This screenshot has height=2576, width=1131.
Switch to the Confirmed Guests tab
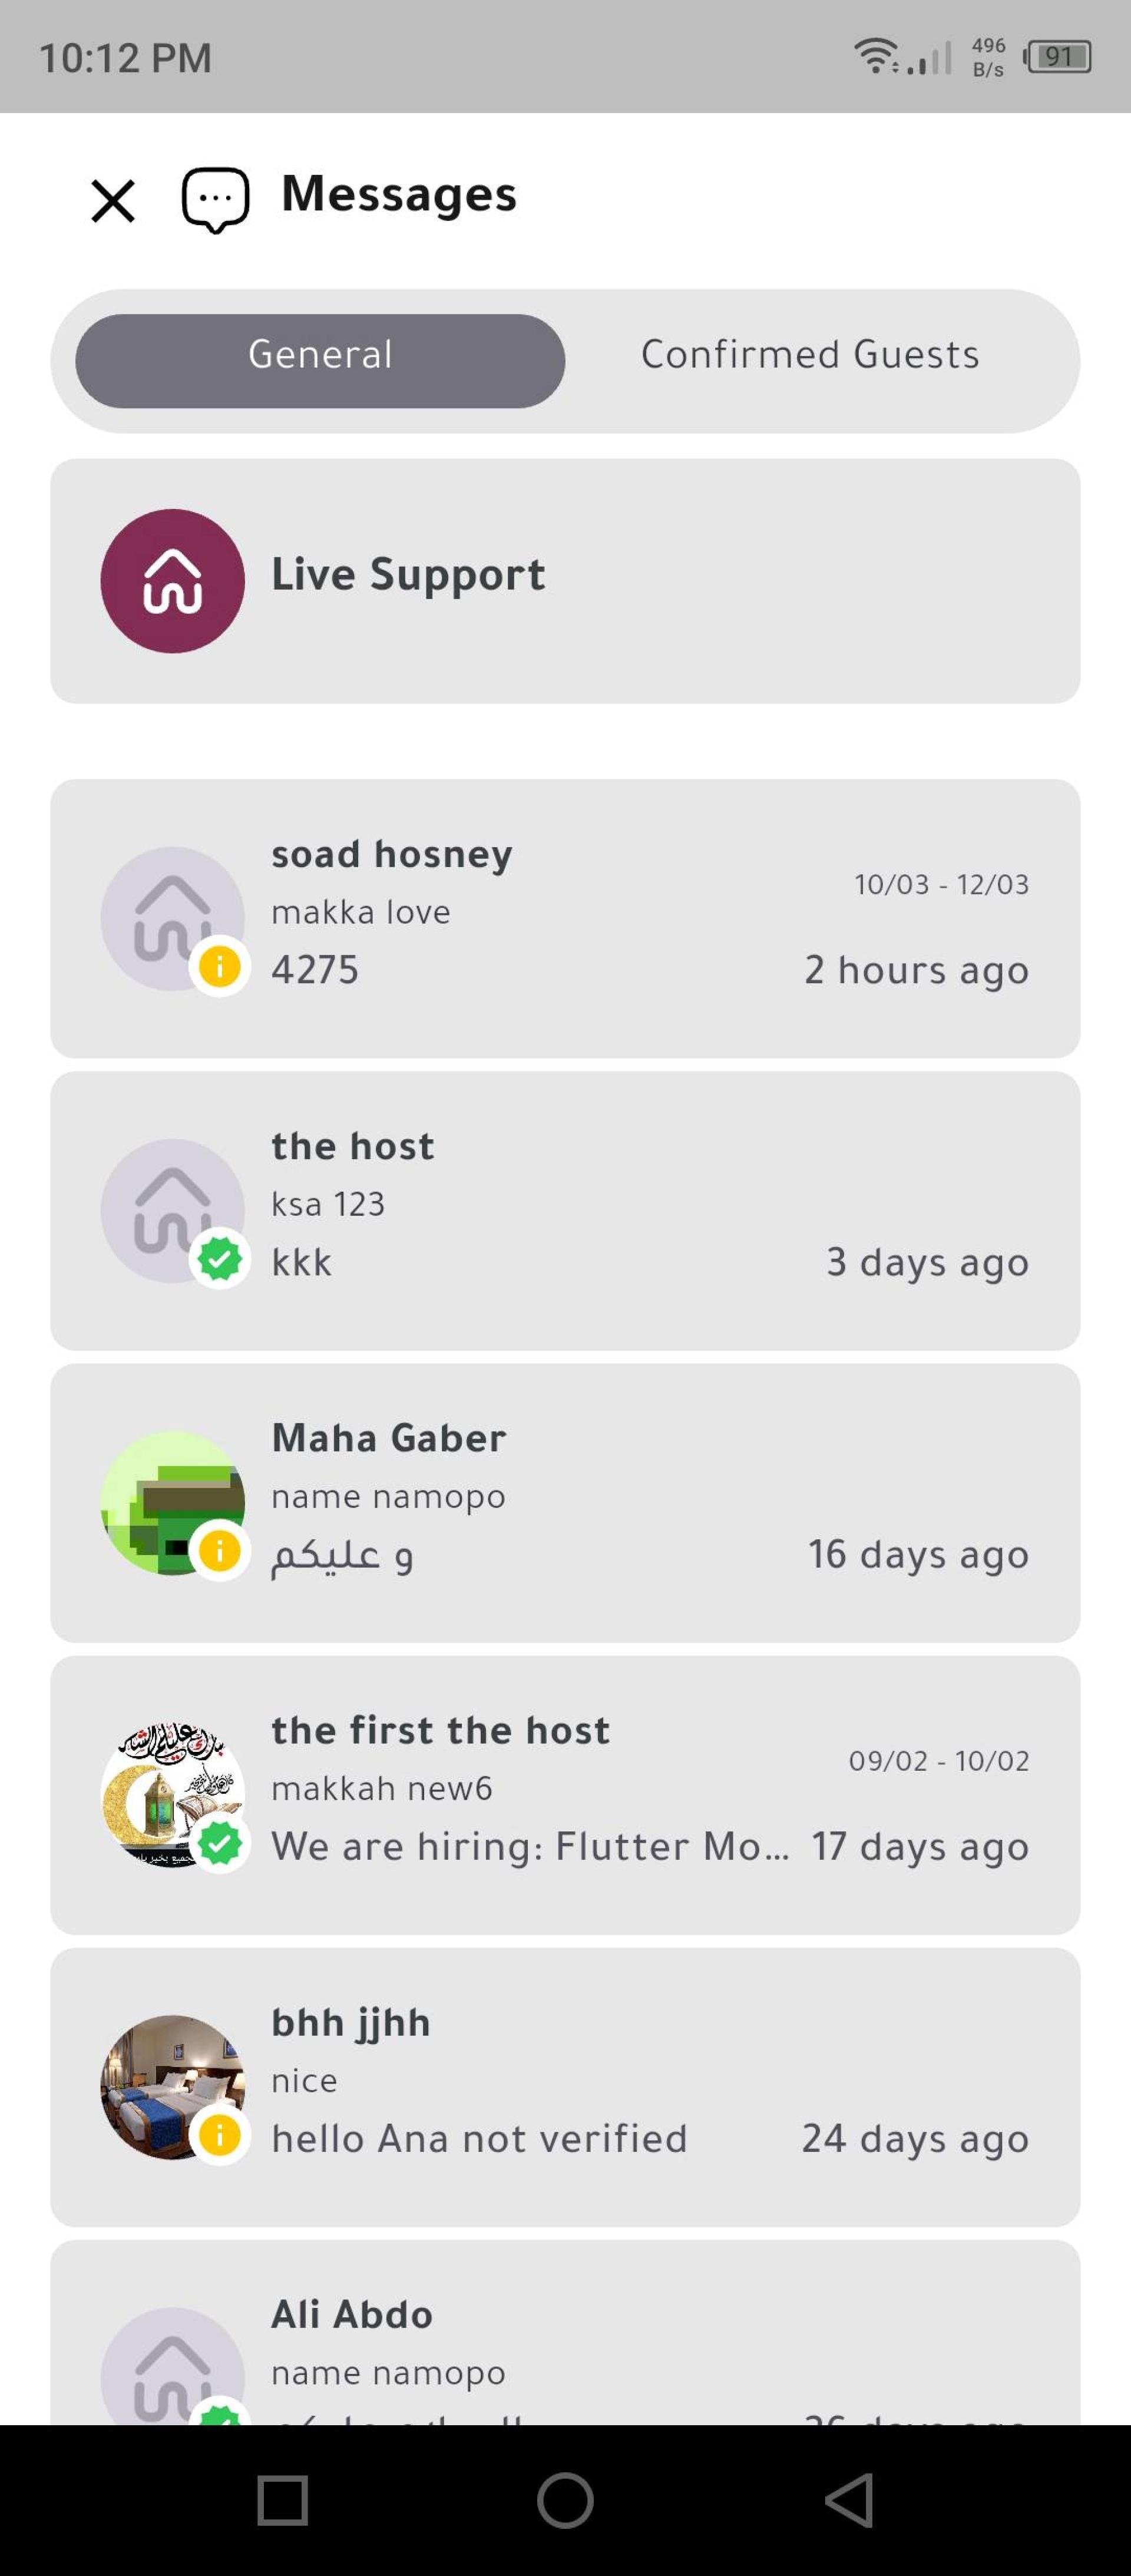[810, 355]
